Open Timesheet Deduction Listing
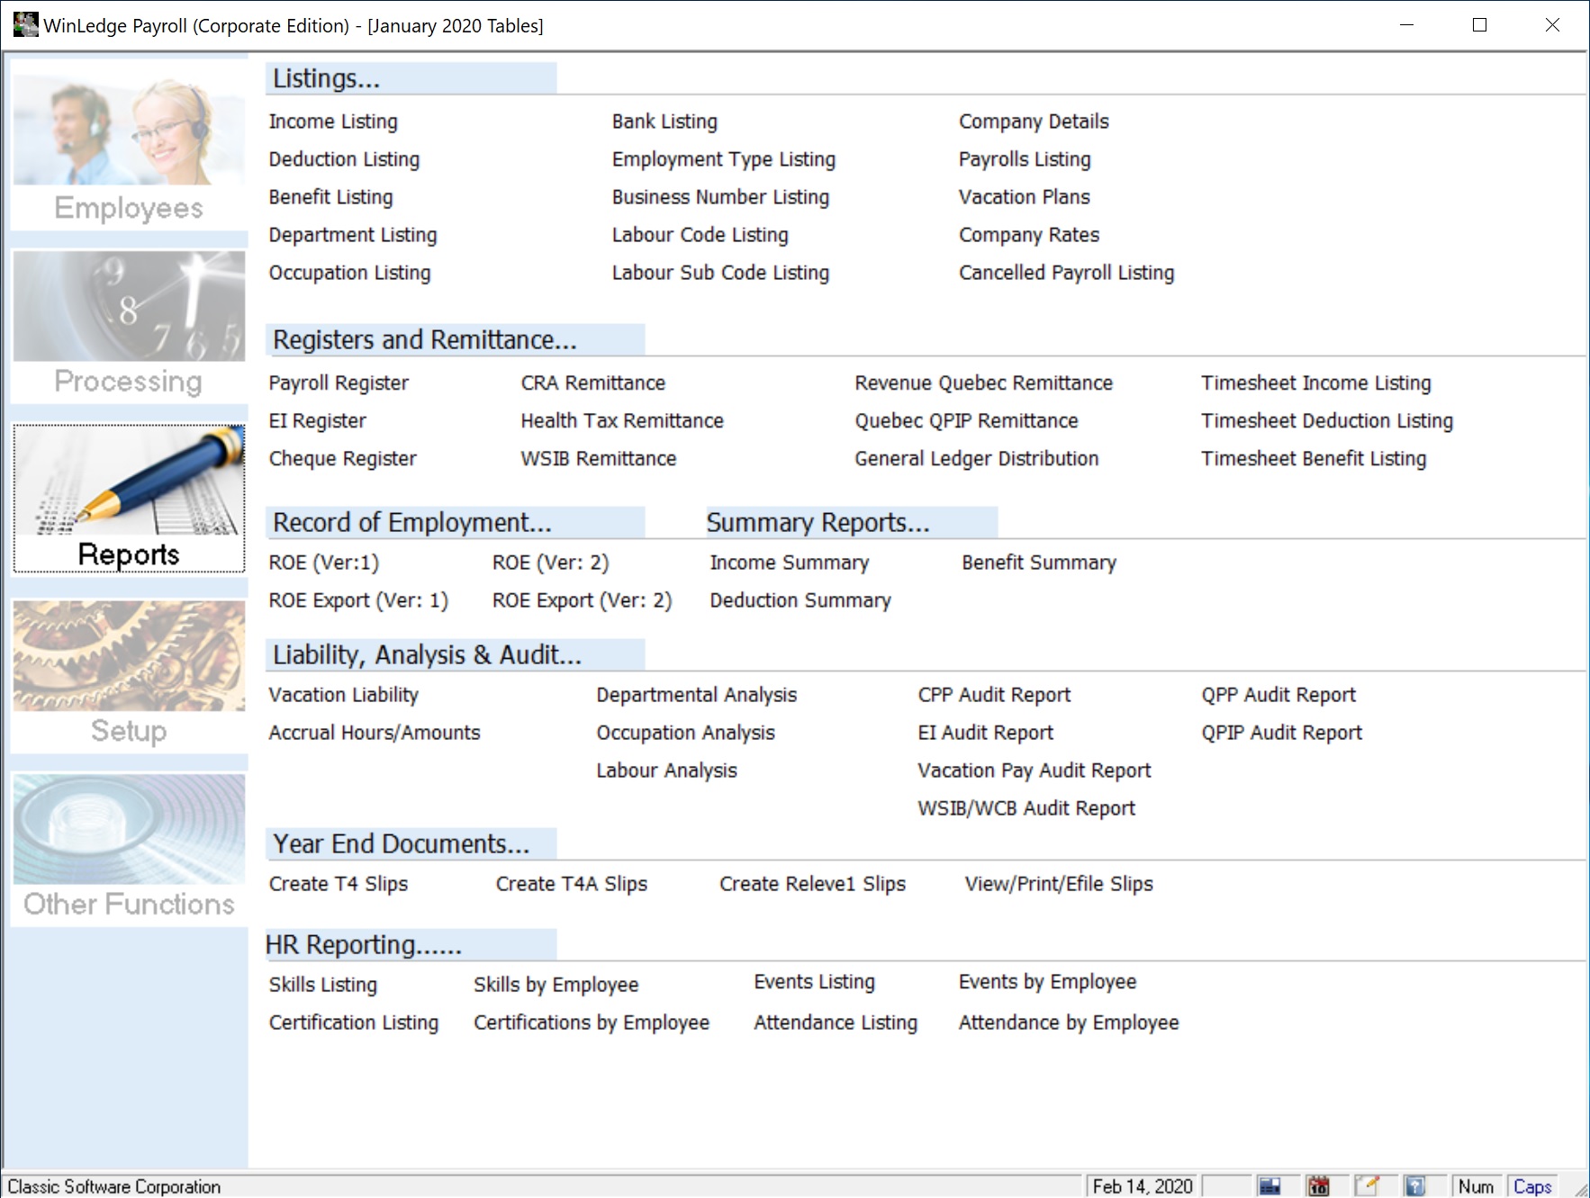Screen dimensions: 1590x1198 (1327, 421)
